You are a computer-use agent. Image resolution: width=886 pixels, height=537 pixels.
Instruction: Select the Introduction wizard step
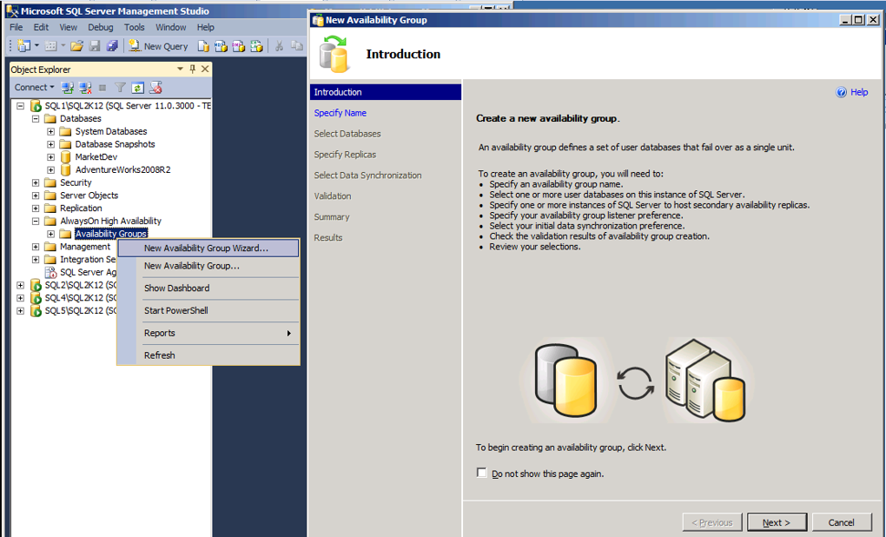[x=386, y=92]
